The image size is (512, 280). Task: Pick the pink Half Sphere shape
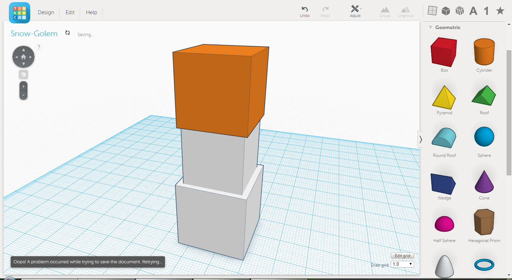coord(444,224)
